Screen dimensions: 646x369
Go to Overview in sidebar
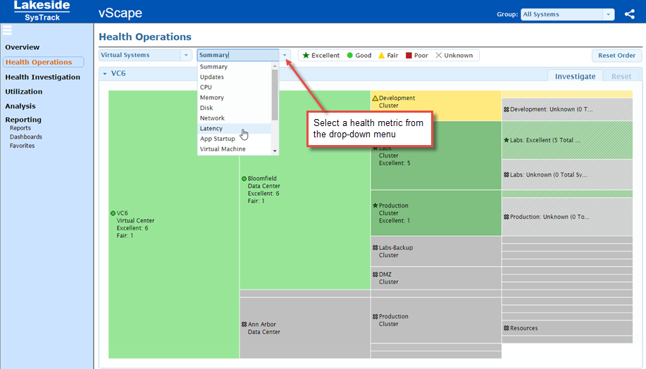[23, 47]
